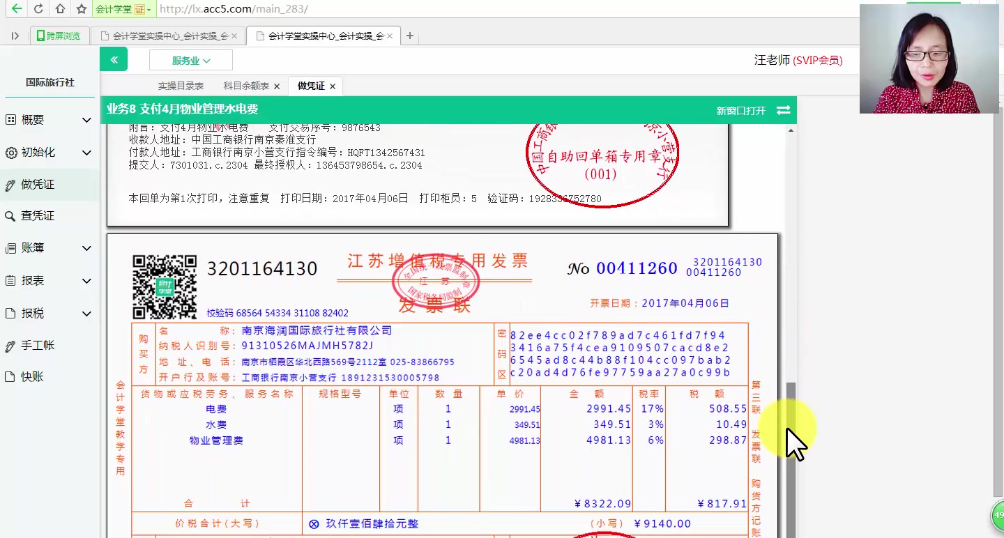Click the swap arrows icon beside 新窗口打开
This screenshot has height=538, width=1004.
783,110
